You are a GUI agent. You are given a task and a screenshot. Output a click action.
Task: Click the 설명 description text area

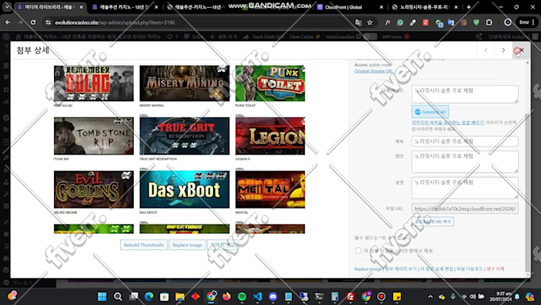[x=465, y=188]
